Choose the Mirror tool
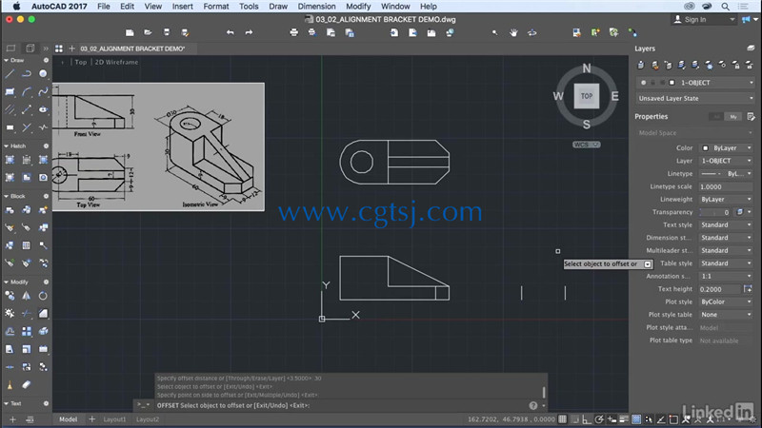The width and height of the screenshot is (762, 428). 27,296
